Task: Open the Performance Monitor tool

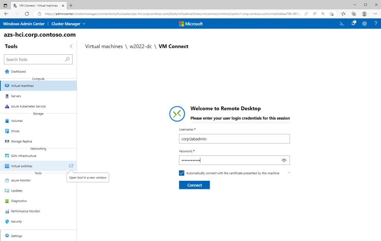Action: point(25,211)
